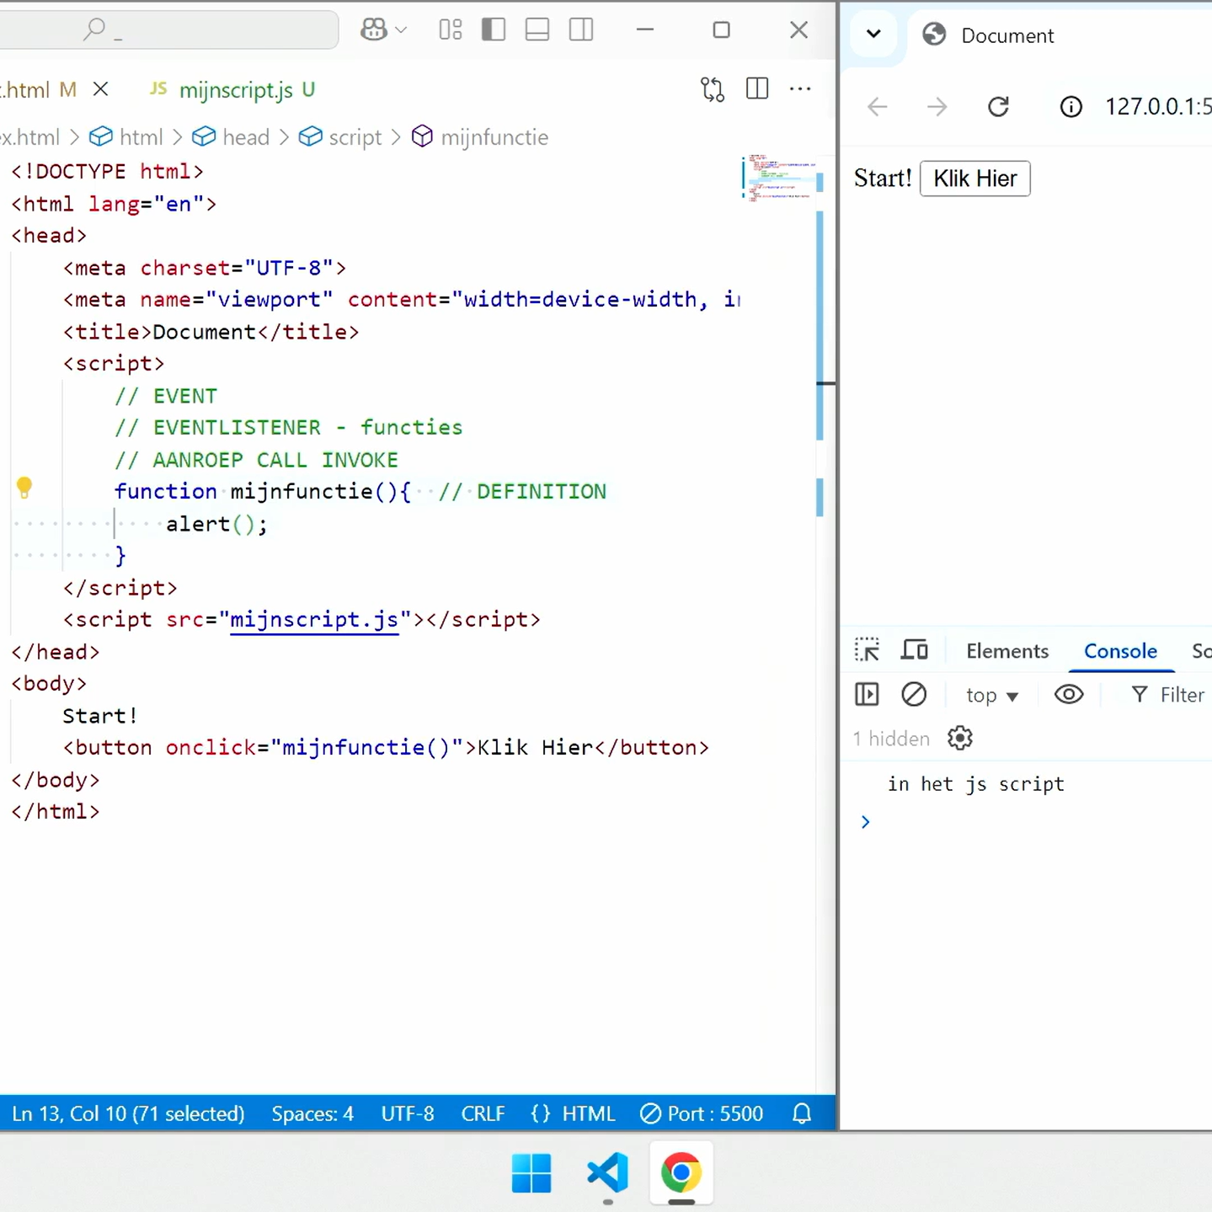Switch to mijnscript.js tab

point(235,90)
